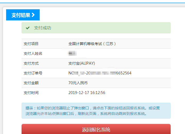Click the 返回报名系统 red button
185x134 pixels.
pos(96,129)
